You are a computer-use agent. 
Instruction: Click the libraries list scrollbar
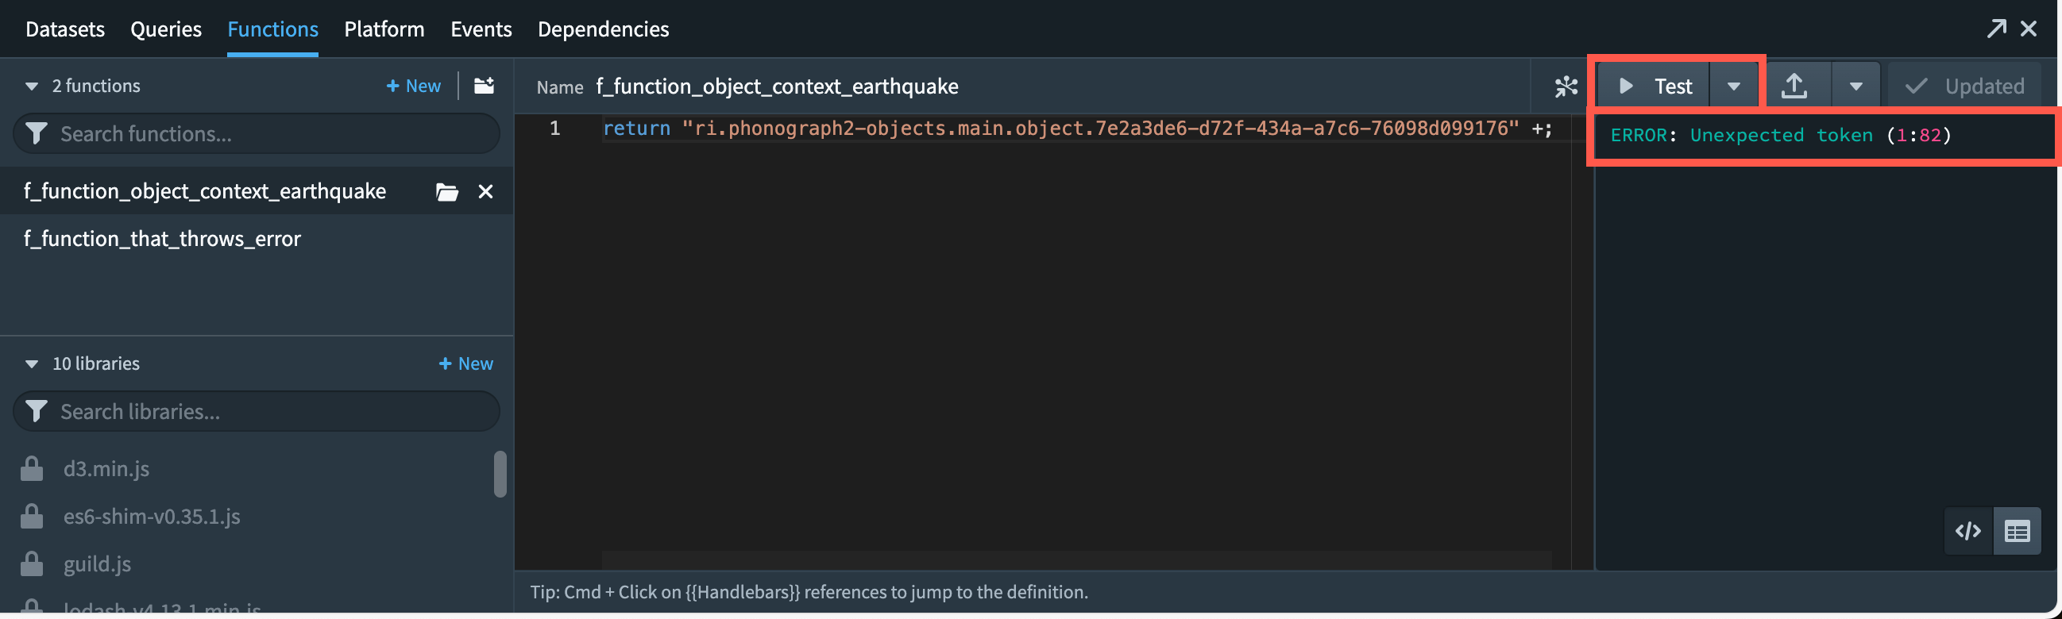500,475
